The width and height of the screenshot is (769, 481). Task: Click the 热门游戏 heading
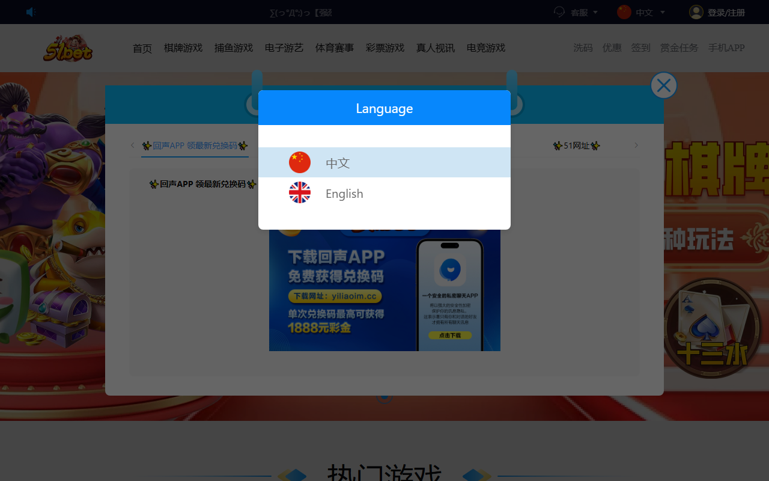[384, 473]
